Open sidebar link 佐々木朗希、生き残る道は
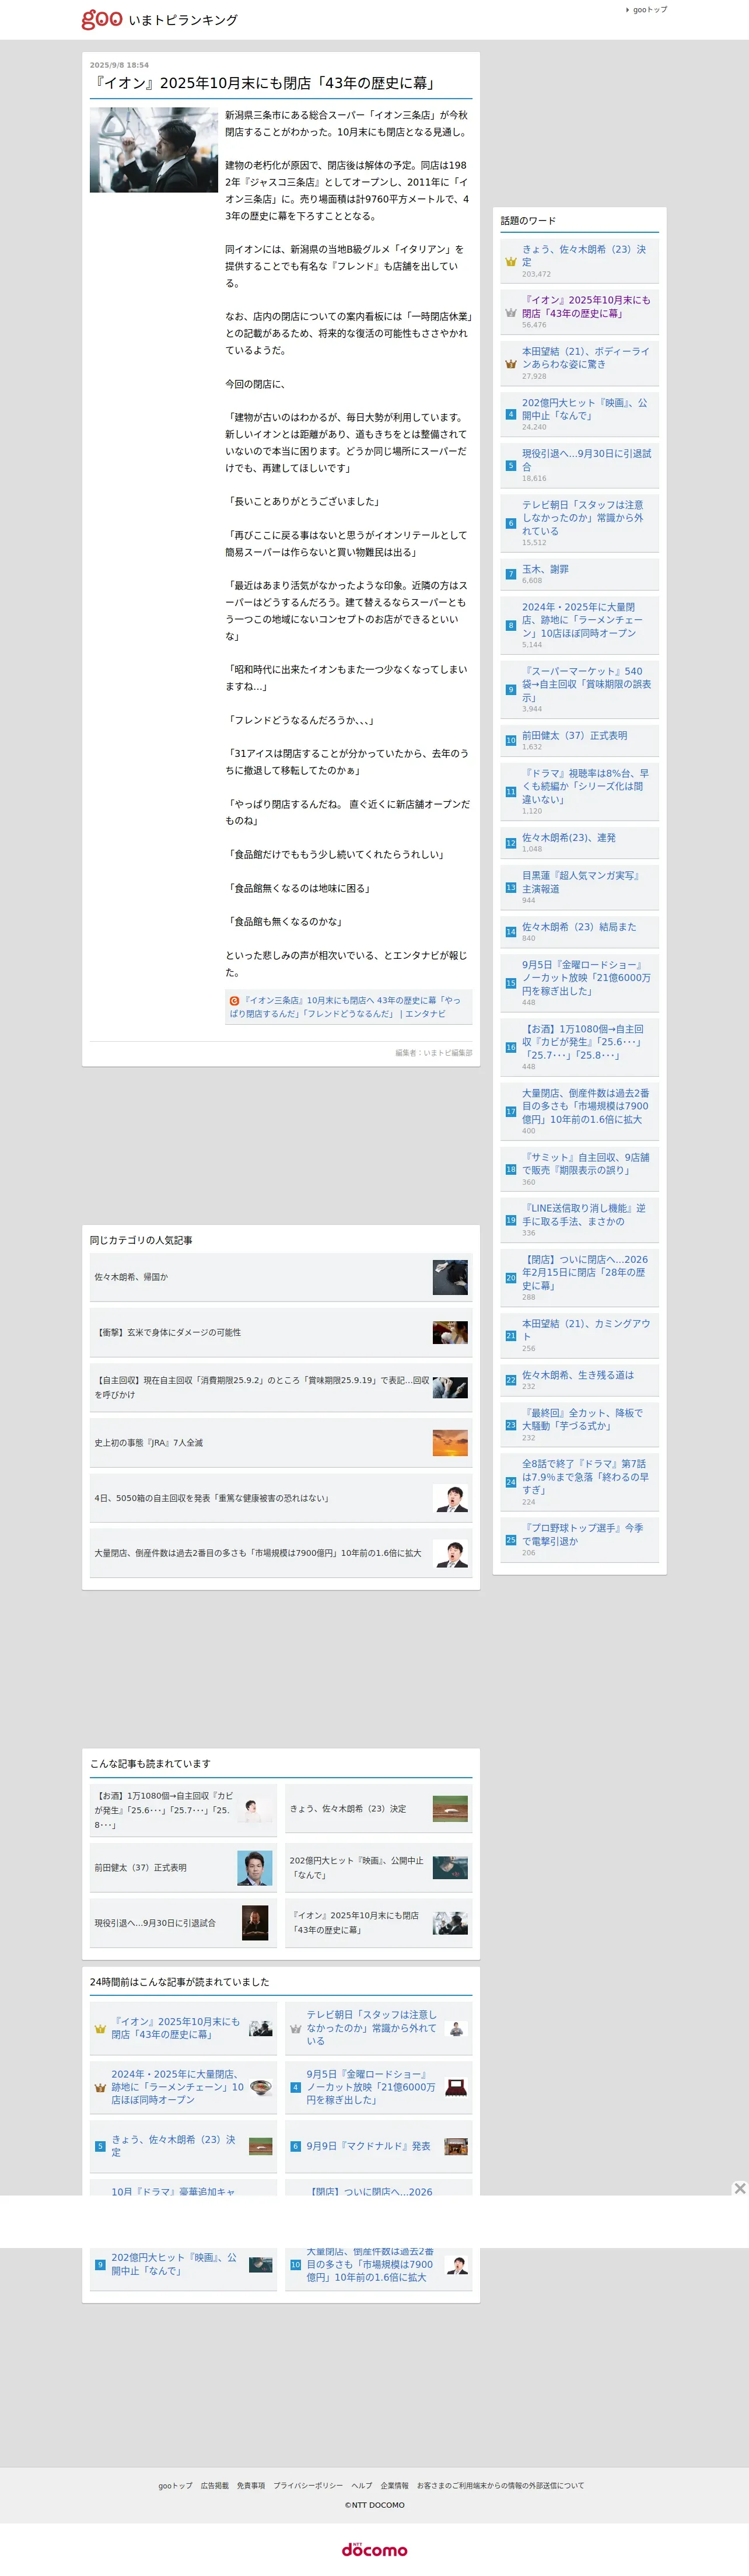 (578, 1375)
